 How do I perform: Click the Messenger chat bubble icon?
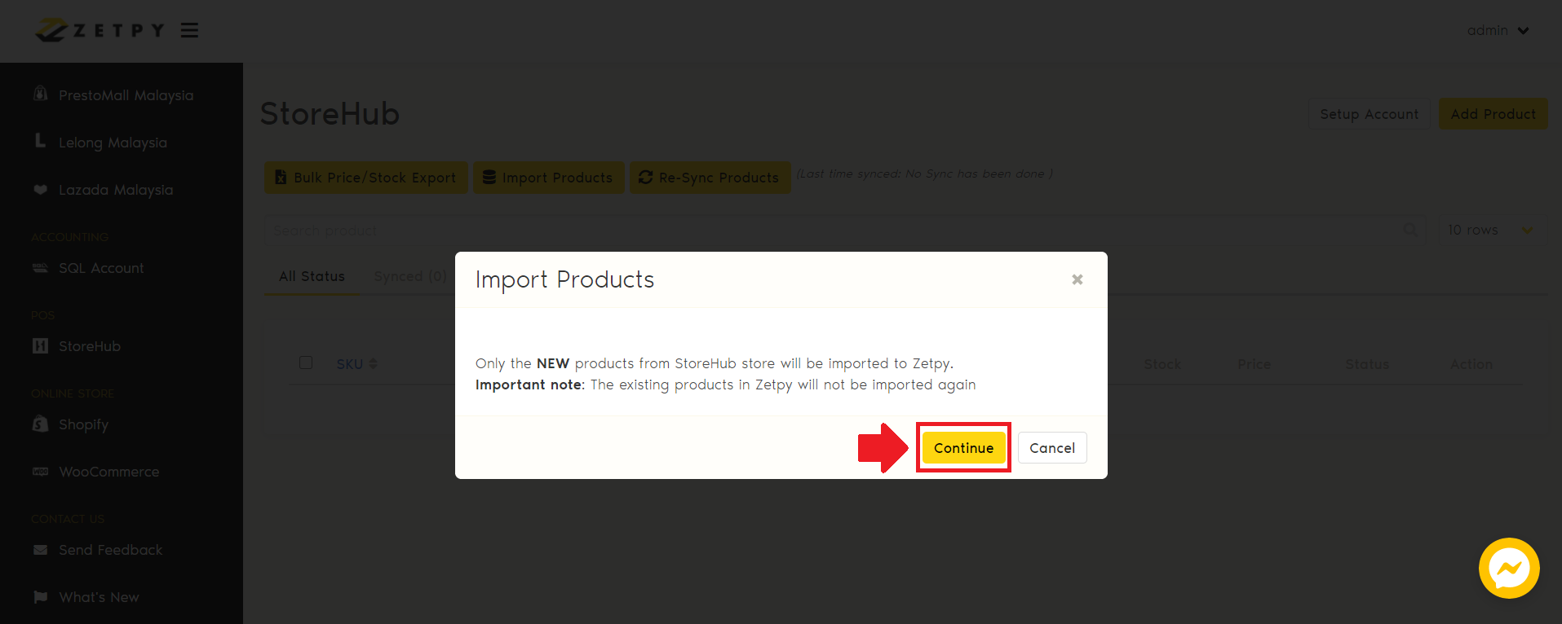(x=1508, y=568)
